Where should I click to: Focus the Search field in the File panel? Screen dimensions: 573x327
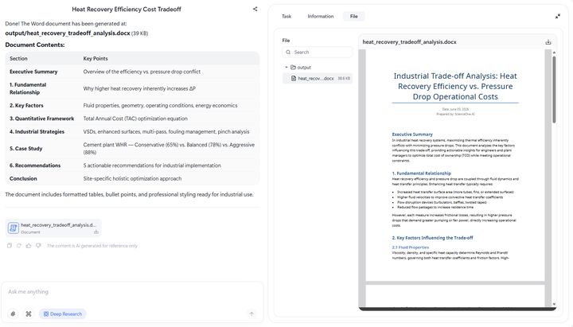[x=318, y=53]
